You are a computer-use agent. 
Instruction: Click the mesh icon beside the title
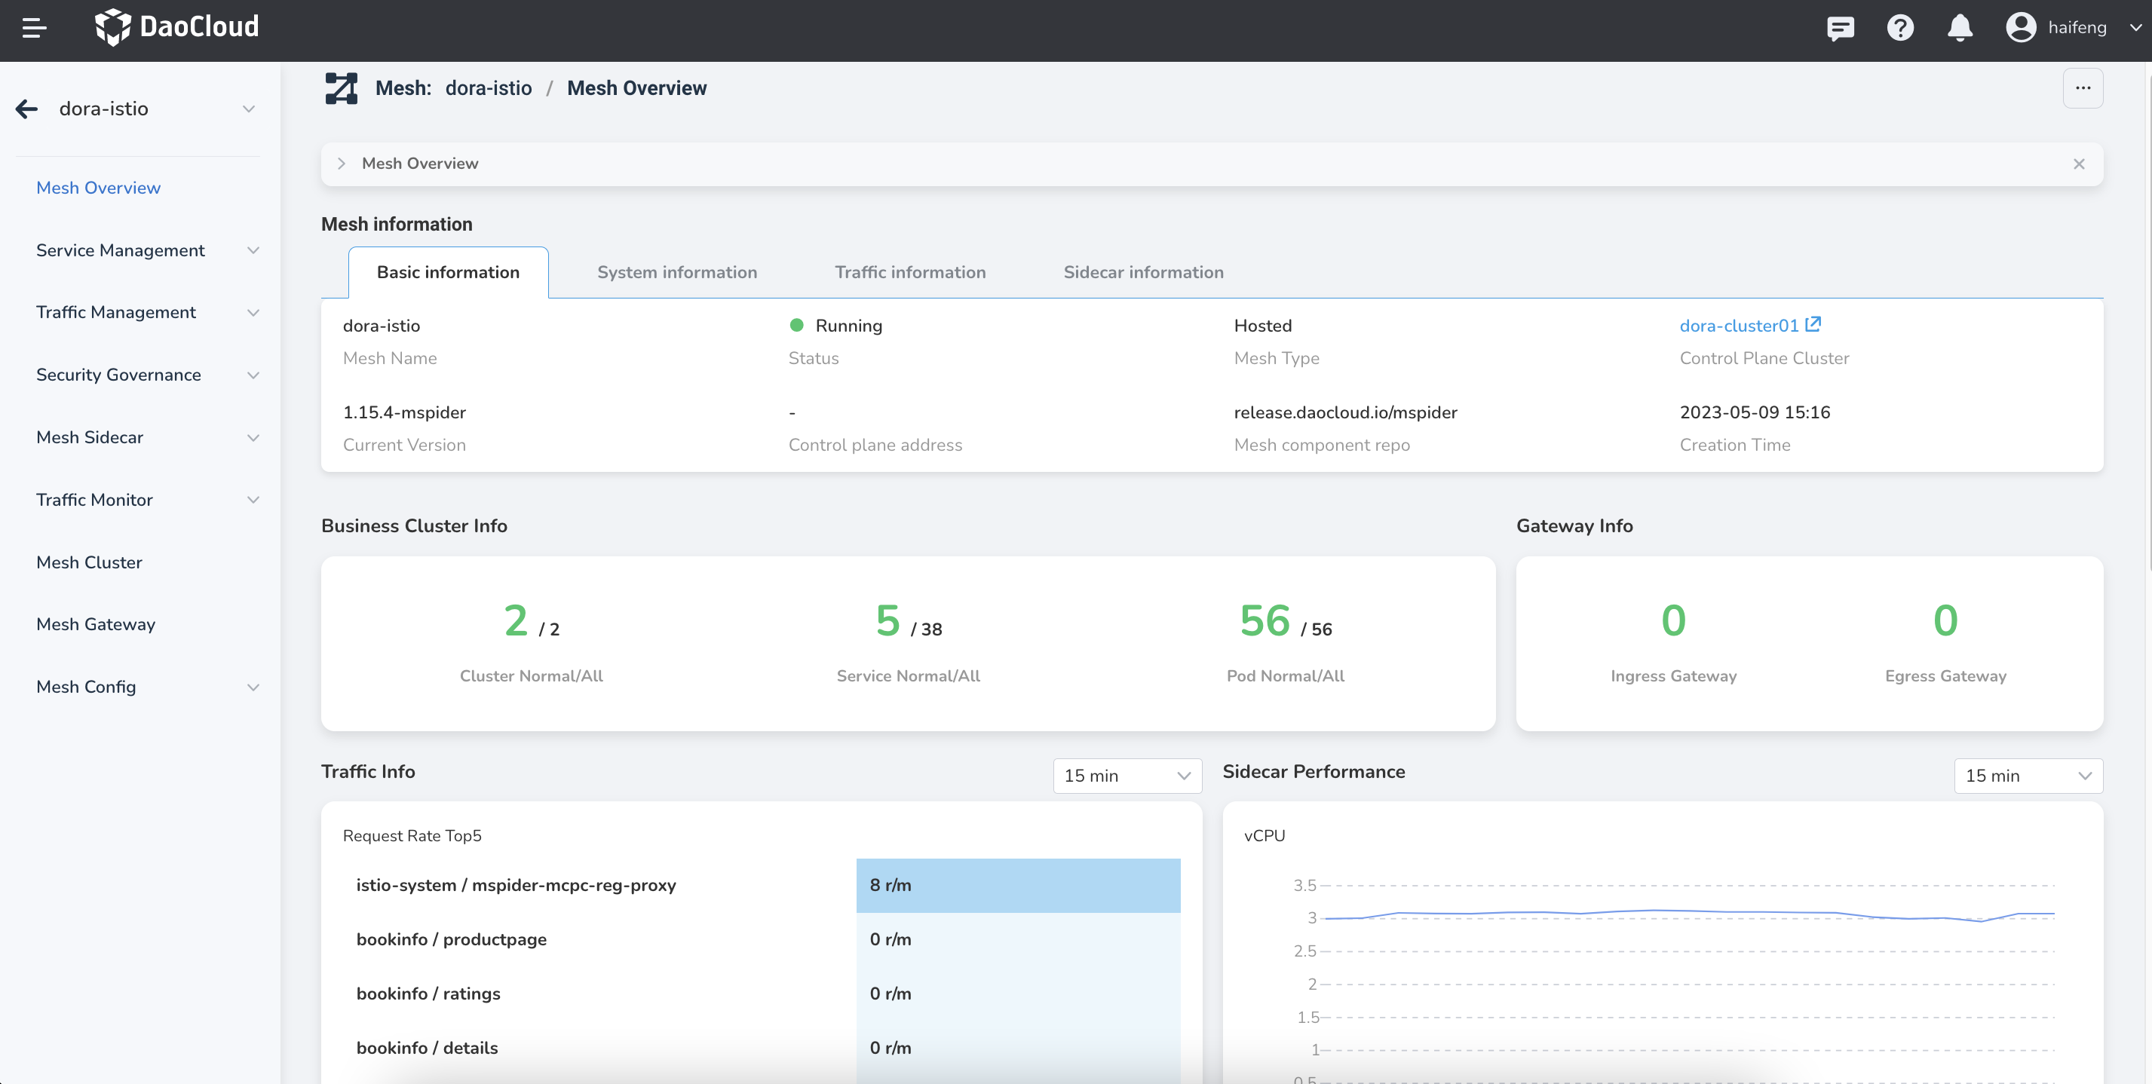(x=341, y=87)
